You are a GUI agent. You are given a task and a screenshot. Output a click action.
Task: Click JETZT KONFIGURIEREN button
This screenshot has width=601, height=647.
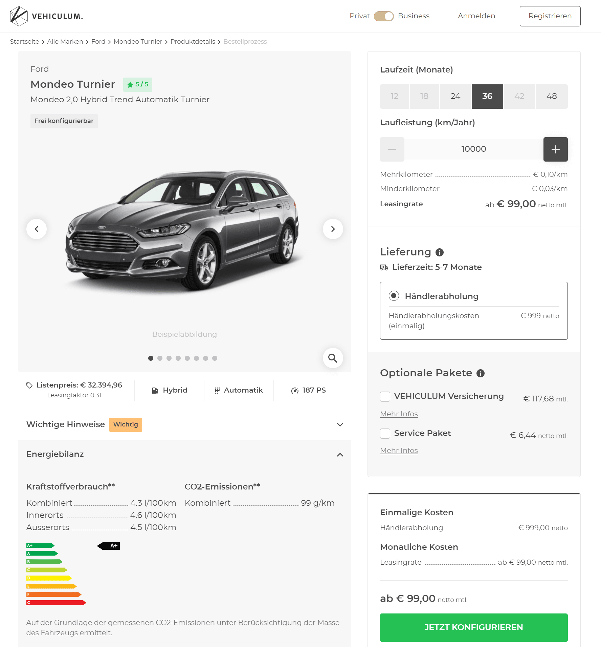pyautogui.click(x=474, y=628)
